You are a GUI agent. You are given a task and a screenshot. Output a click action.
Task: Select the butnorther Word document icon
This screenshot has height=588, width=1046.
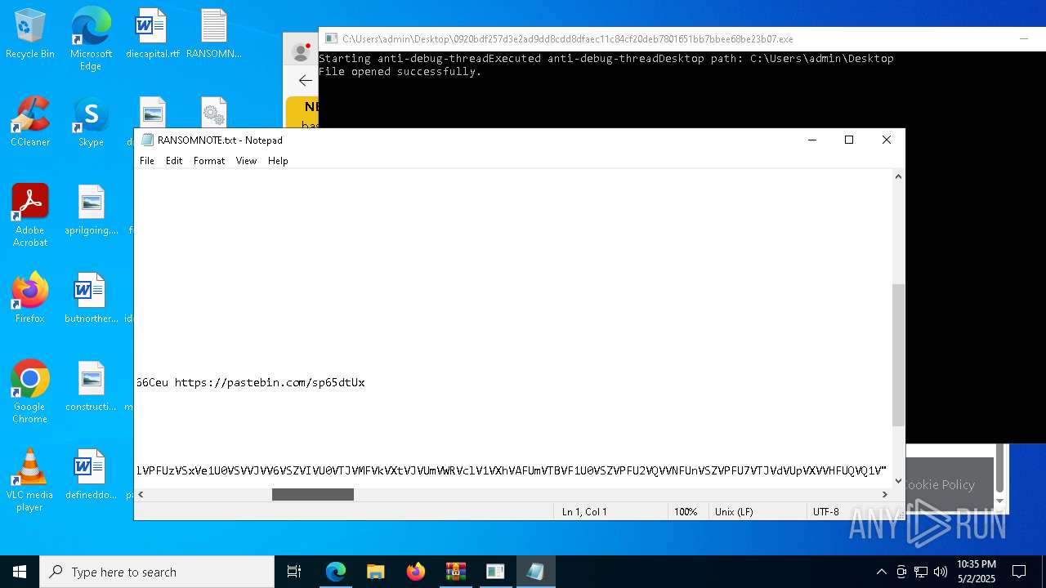(91, 298)
